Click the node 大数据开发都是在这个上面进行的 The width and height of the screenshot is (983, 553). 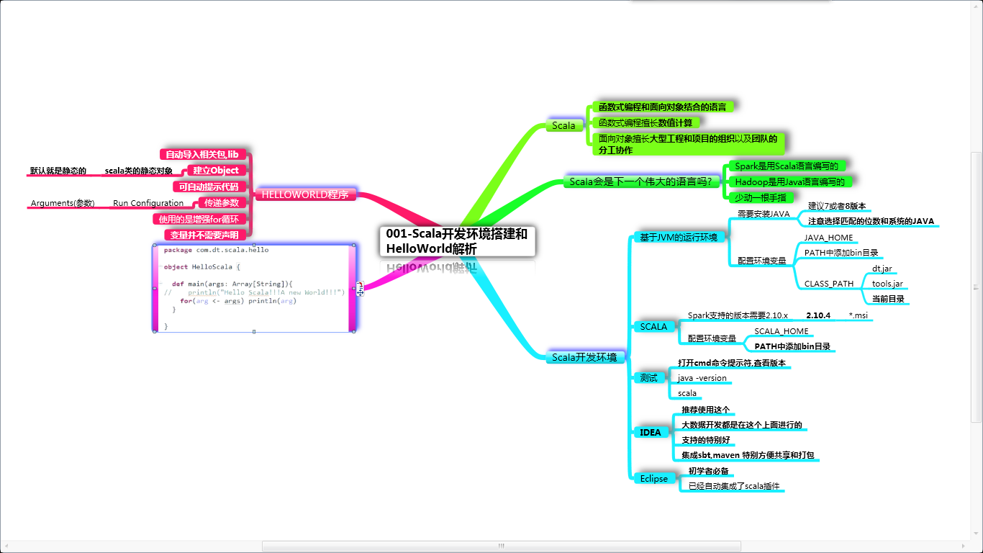(742, 425)
